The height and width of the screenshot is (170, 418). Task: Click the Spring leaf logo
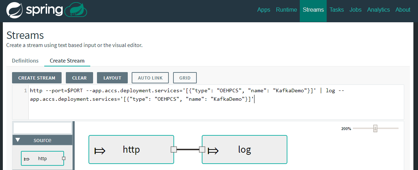[x=15, y=10]
